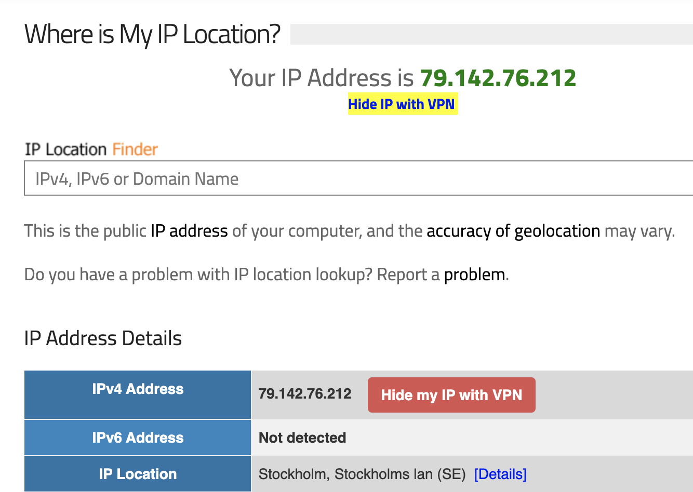Open the [Details] link beside Stockholm location
The image size is (693, 492).
500,474
